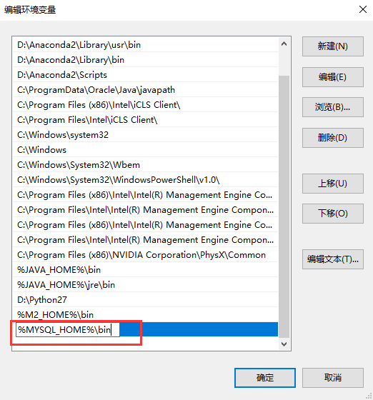This screenshot has width=373, height=400.
Task: Cancel with the 取消 button
Action: coord(333,378)
